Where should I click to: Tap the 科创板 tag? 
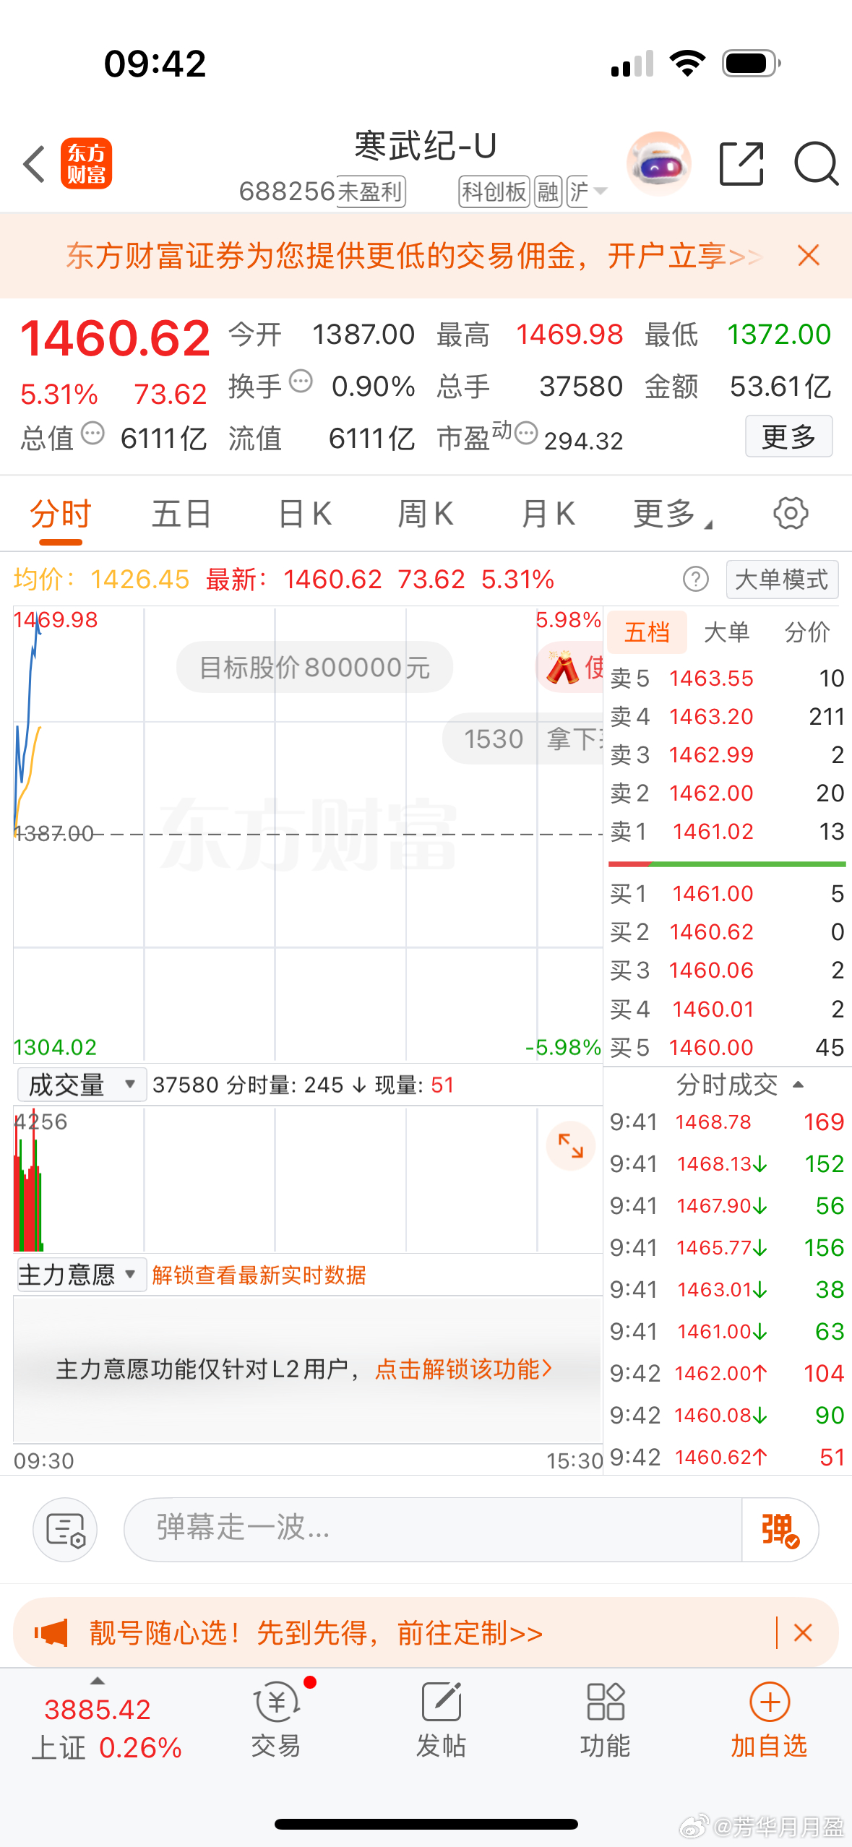point(494,191)
